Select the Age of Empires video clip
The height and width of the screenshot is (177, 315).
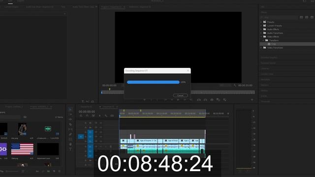pos(147,141)
